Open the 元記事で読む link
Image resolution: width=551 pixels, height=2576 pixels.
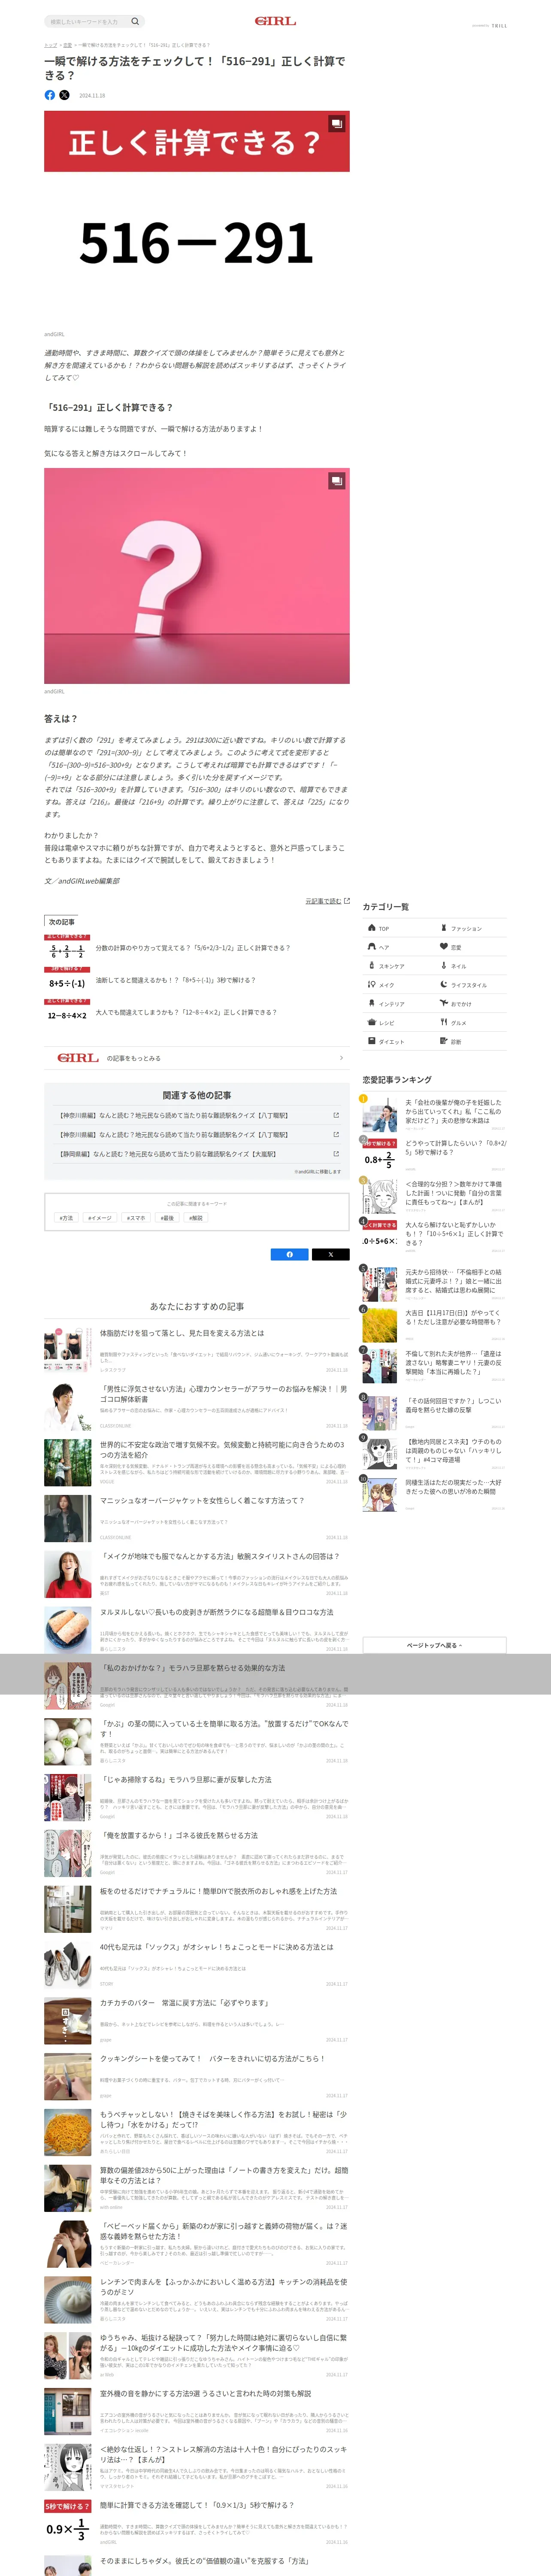coord(327,901)
